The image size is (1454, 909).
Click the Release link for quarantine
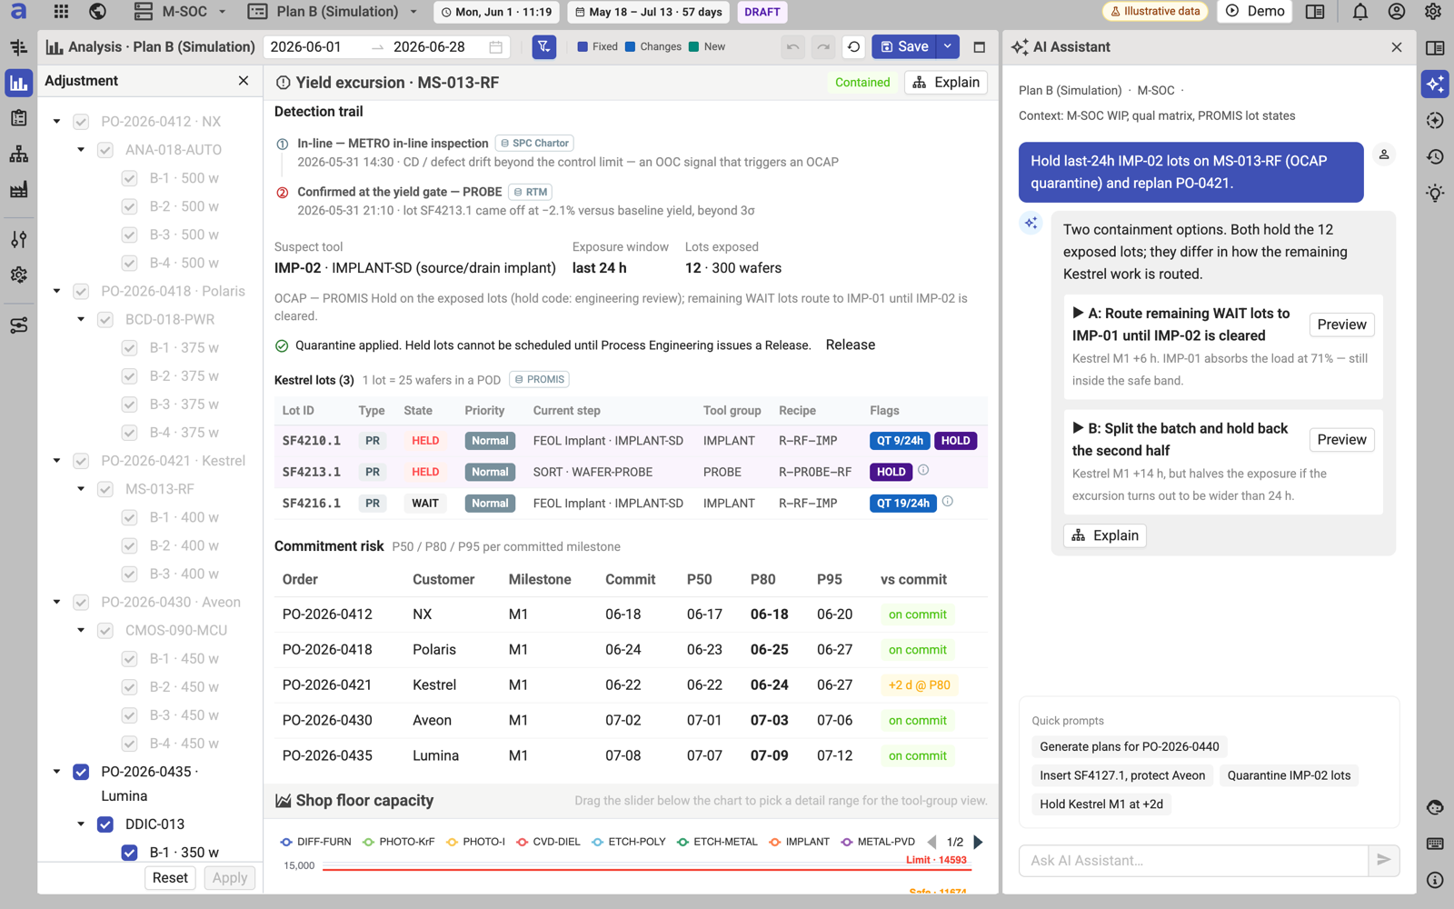tap(851, 345)
